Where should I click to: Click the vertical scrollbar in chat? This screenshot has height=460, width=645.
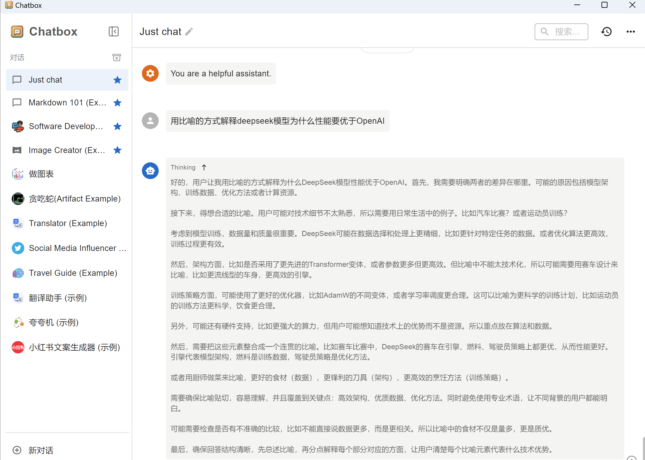point(643,448)
